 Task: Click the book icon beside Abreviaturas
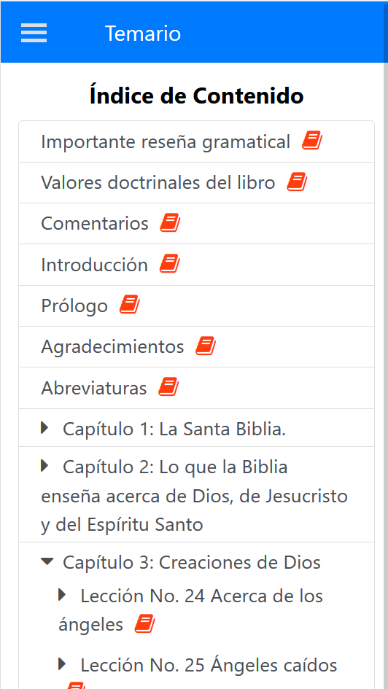168,387
